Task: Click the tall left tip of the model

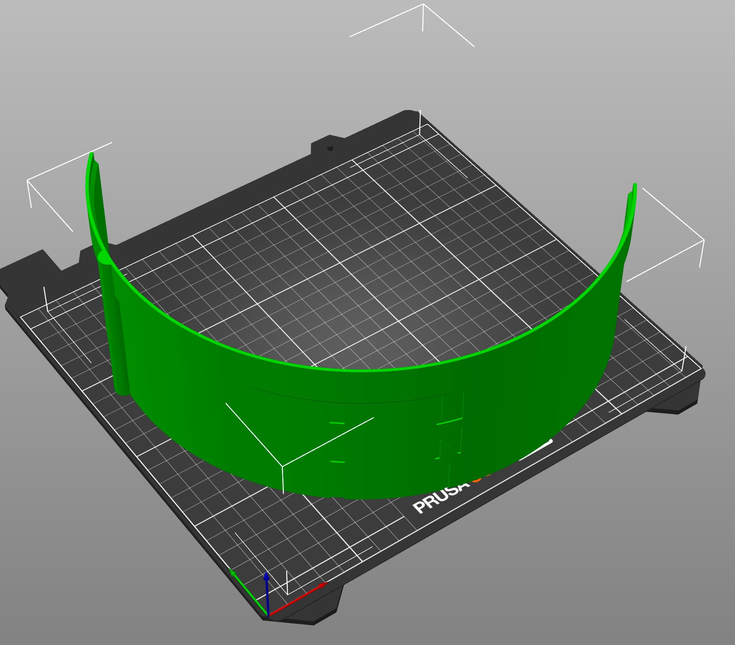Action: tap(92, 155)
